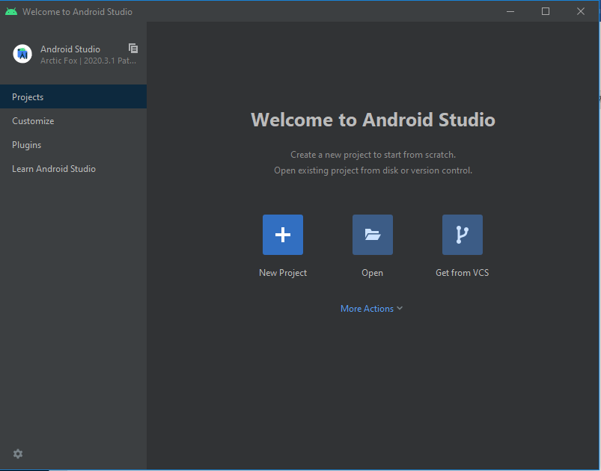The width and height of the screenshot is (601, 471).
Task: Close the Welcome to Android Studio window
Action: [x=581, y=11]
